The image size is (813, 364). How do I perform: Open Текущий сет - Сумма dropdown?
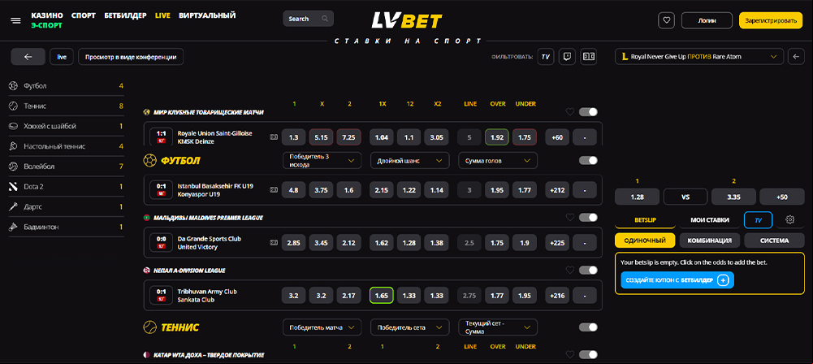tap(498, 327)
